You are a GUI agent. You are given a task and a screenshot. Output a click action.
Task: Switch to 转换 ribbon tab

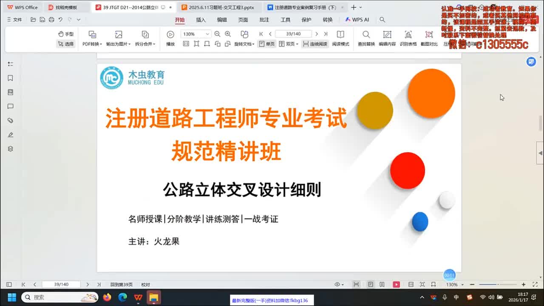click(328, 20)
